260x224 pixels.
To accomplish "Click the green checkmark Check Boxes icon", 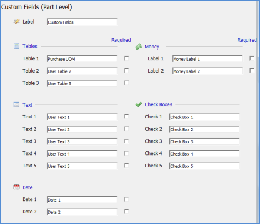I will 139,104.
